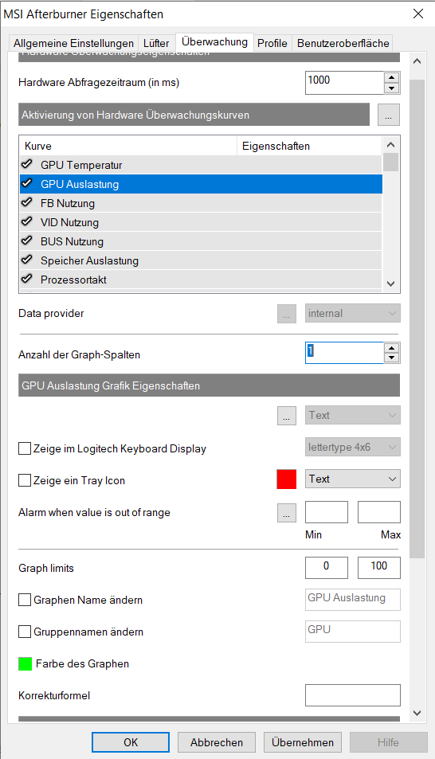Click main panel scrollbar up arrow
Viewport: 435px width, 759px height.
click(x=417, y=61)
